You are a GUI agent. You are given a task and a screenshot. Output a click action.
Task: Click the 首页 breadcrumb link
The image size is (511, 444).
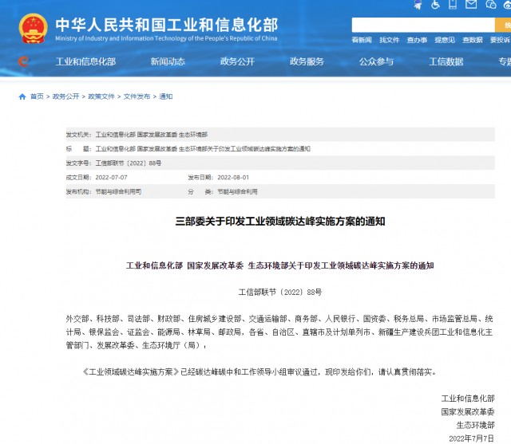pyautogui.click(x=37, y=96)
